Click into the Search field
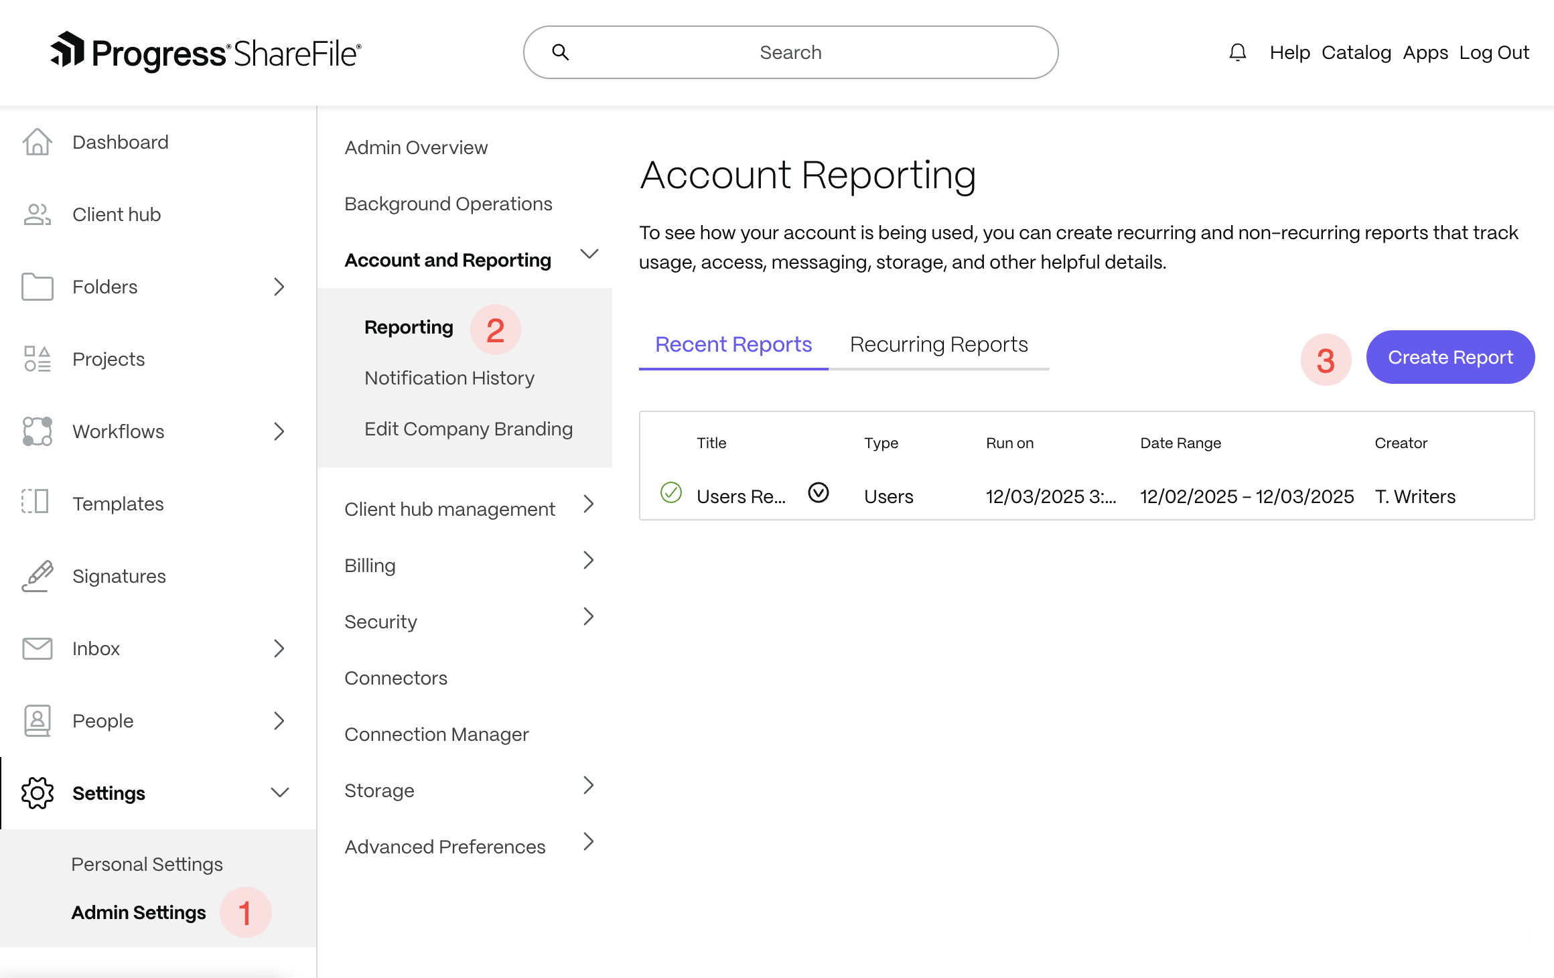 pyautogui.click(x=790, y=52)
